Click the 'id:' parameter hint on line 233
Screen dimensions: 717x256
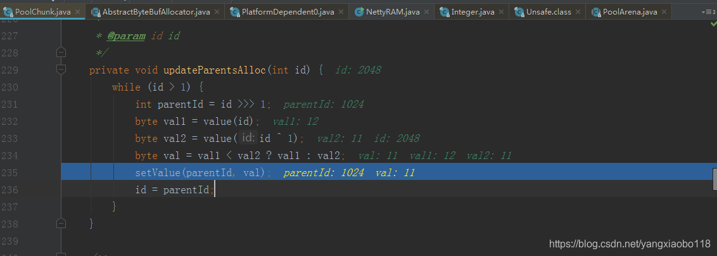pyautogui.click(x=248, y=138)
